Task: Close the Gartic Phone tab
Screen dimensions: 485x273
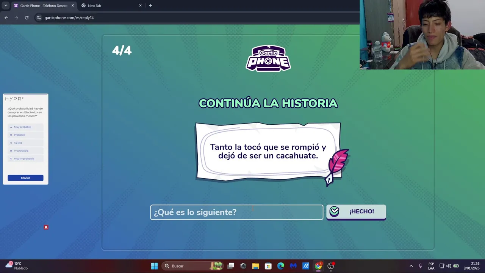Action: pos(73,6)
